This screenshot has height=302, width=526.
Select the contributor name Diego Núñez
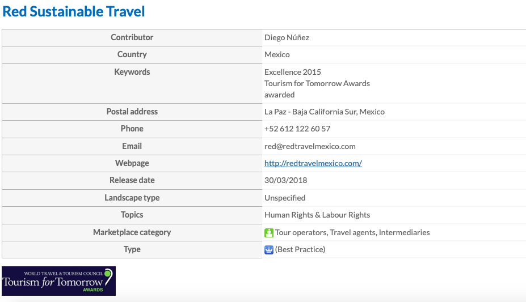(287, 37)
